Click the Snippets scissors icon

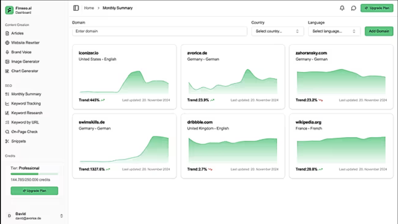pyautogui.click(x=7, y=141)
